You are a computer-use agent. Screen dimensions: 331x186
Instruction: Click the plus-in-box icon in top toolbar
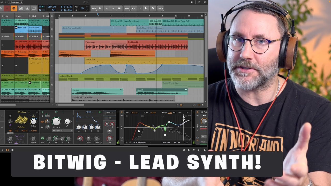click(27, 8)
